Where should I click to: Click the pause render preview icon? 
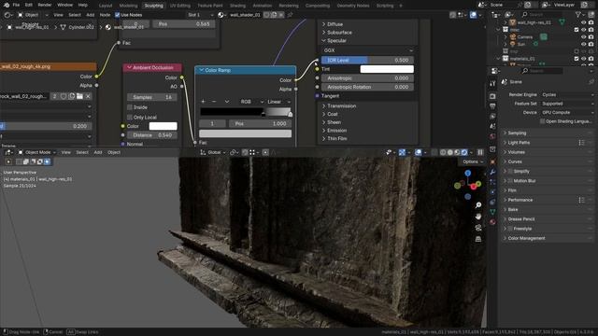pos(480,152)
